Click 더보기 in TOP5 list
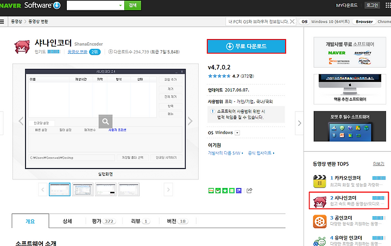 [x=379, y=164]
